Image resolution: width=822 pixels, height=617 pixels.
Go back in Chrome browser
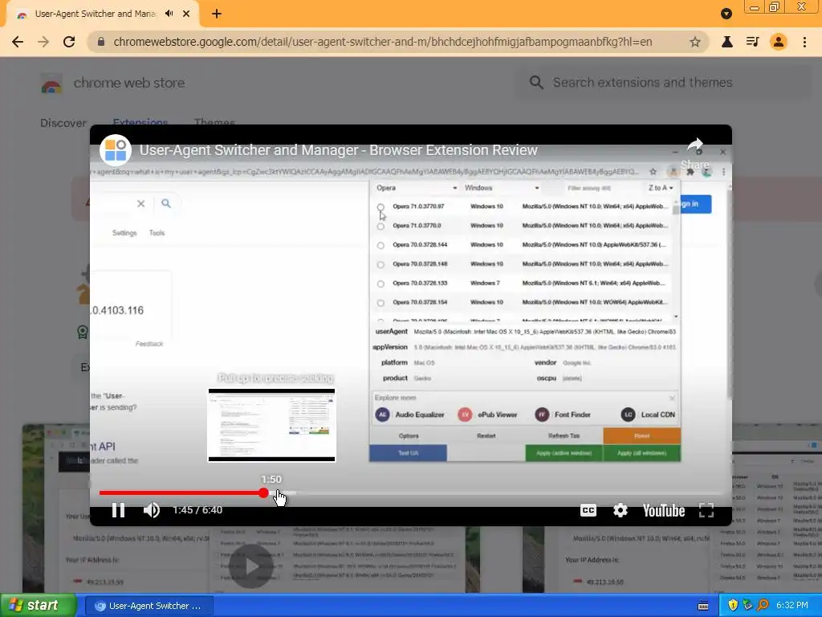18,42
